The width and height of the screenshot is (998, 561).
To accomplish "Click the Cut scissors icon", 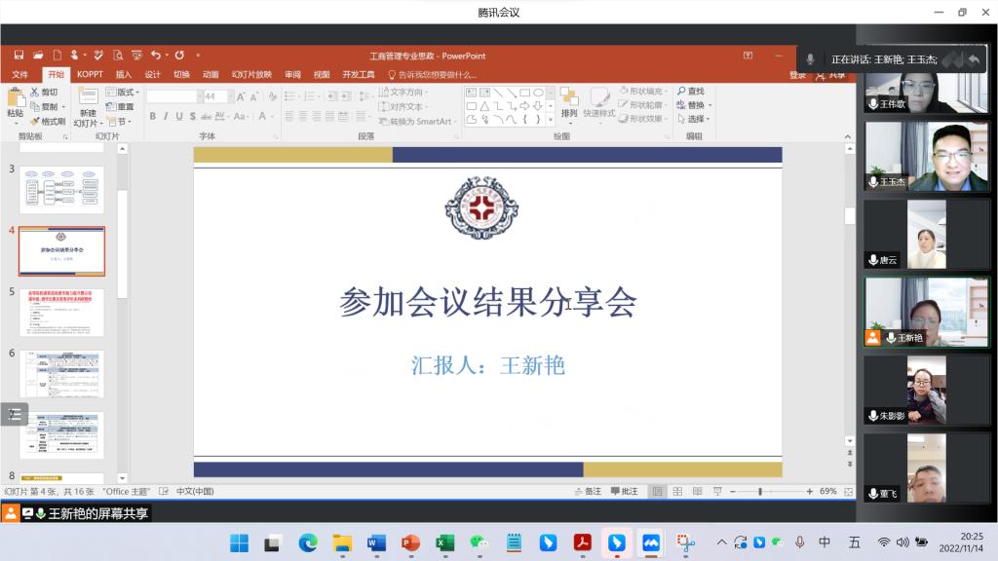I will [35, 93].
